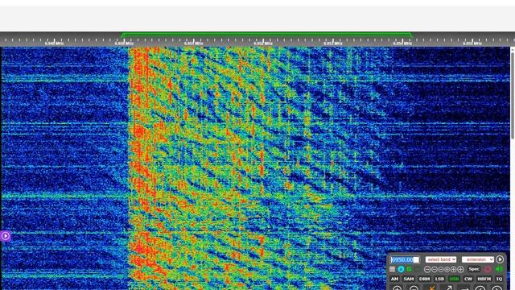Image resolution: width=515 pixels, height=290 pixels.
Task: Open the extension dropdown
Action: point(477,259)
